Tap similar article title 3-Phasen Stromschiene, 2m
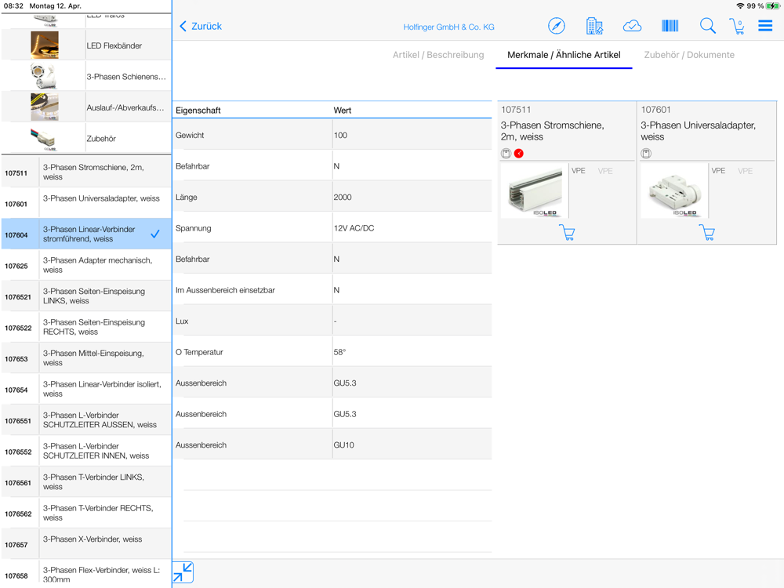 pyautogui.click(x=552, y=131)
